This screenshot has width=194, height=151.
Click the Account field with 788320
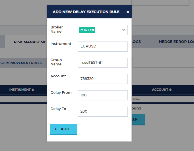click(x=102, y=79)
